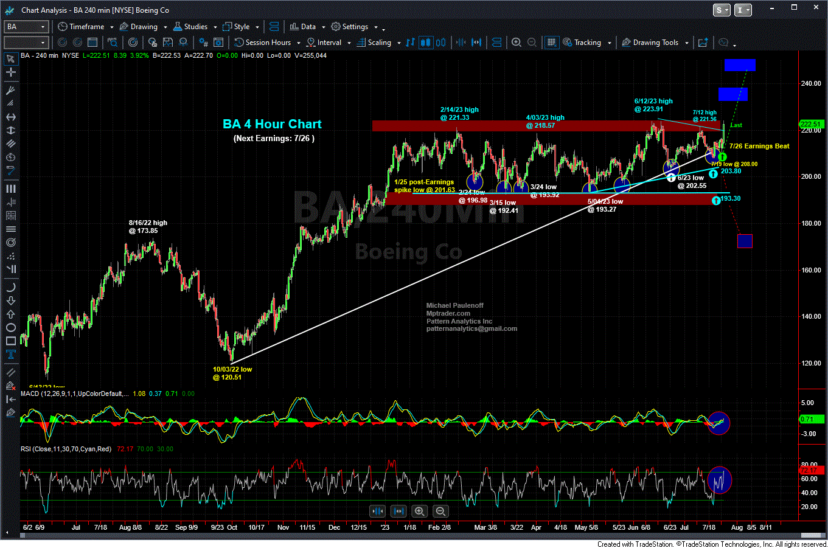This screenshot has width=828, height=548.
Task: Toggle the data tip grid button
Action: tap(552, 42)
